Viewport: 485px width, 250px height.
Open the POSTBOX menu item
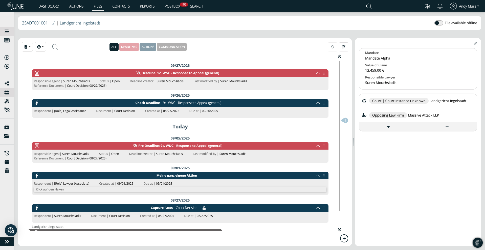[x=172, y=6]
